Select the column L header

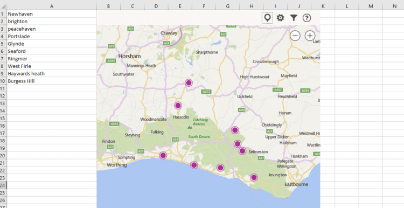click(x=347, y=6)
